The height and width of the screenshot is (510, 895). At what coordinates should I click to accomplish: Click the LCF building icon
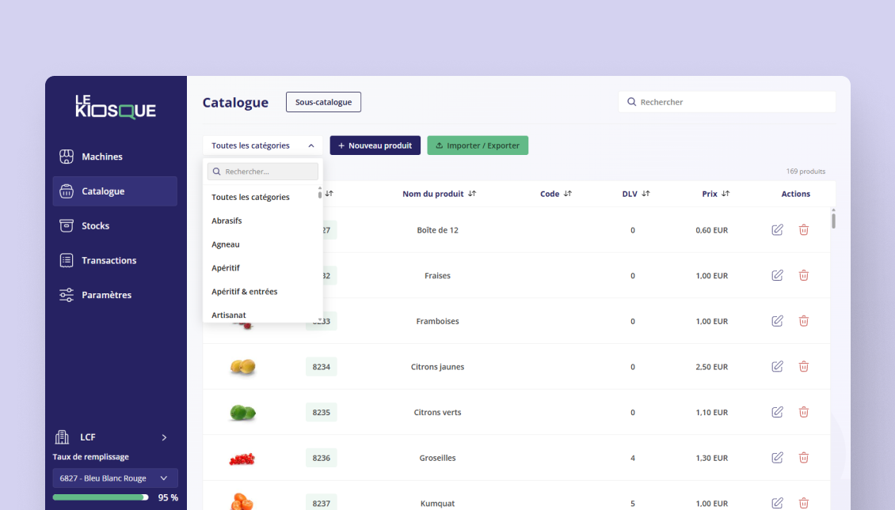(62, 437)
